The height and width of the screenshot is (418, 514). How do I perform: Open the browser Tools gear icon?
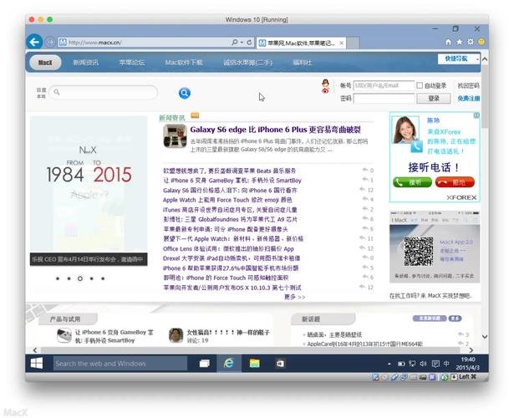tap(471, 42)
